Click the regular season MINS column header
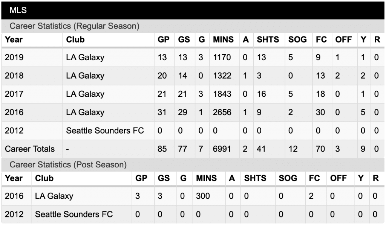This screenshot has height=225, width=386. coord(223,40)
